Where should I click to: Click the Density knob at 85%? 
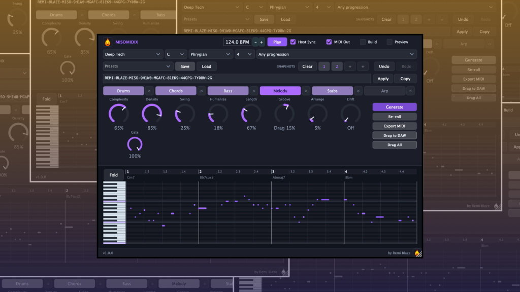point(151,114)
